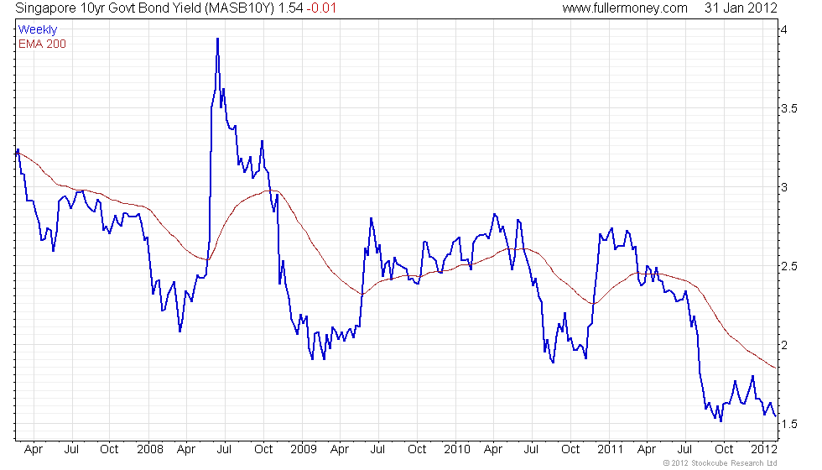The image size is (822, 470).
Task: Click the last value '1.54' in the header
Action: [290, 8]
